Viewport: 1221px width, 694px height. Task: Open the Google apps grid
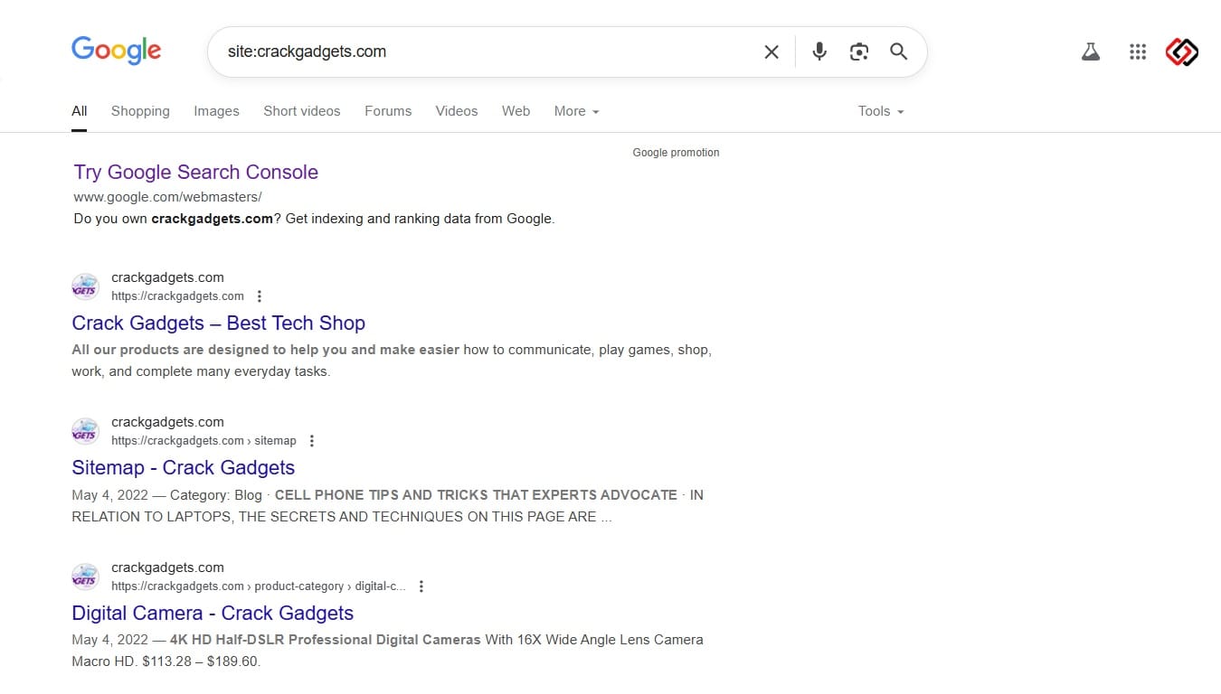coord(1138,52)
